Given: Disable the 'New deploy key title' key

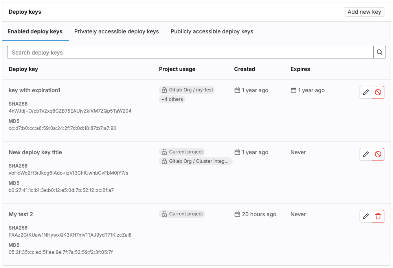Looking at the screenshot, I should (x=378, y=154).
